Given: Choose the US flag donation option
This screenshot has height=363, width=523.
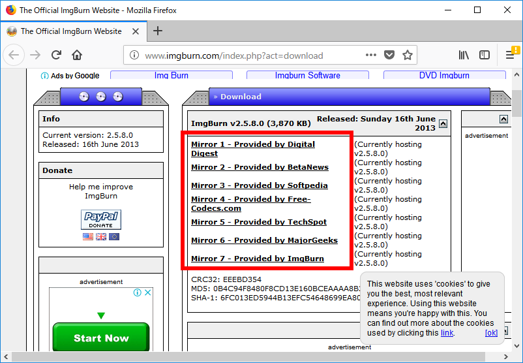Looking at the screenshot, I should (88, 237).
